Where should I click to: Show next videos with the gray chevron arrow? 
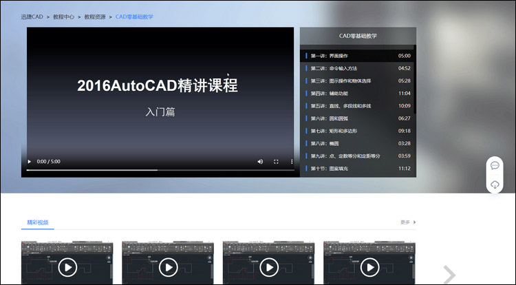tap(449, 274)
